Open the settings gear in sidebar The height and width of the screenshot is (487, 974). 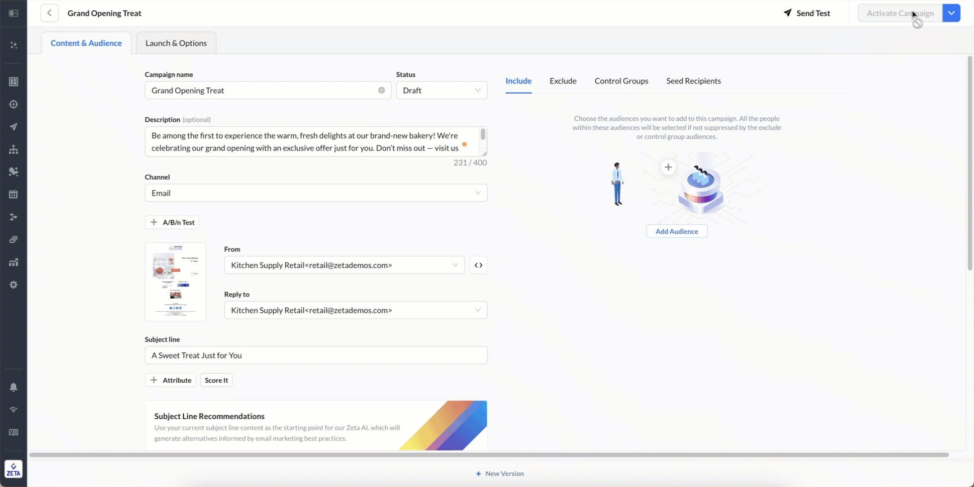click(14, 285)
